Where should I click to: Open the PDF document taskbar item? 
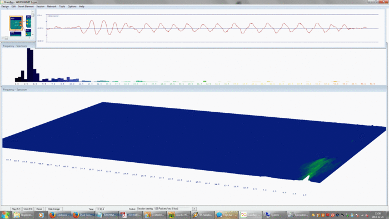131,215
